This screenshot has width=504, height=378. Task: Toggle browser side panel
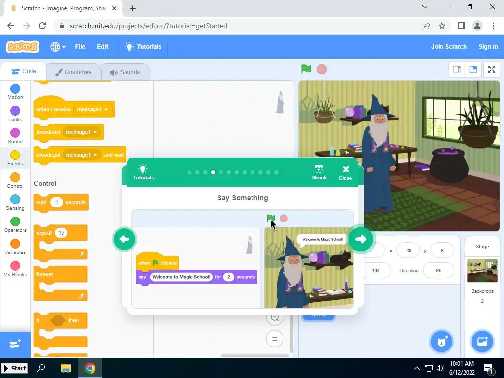click(x=462, y=26)
